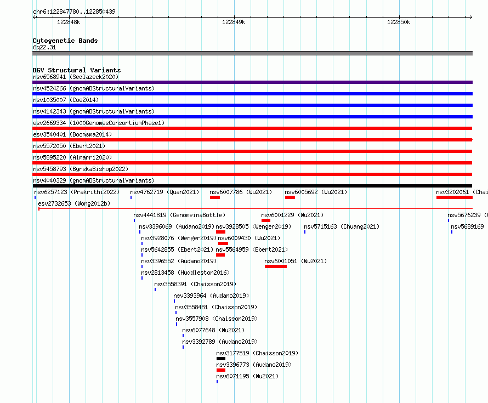Click the 122848k ruler marker
The width and height of the screenshot is (488, 403).
click(x=69, y=22)
